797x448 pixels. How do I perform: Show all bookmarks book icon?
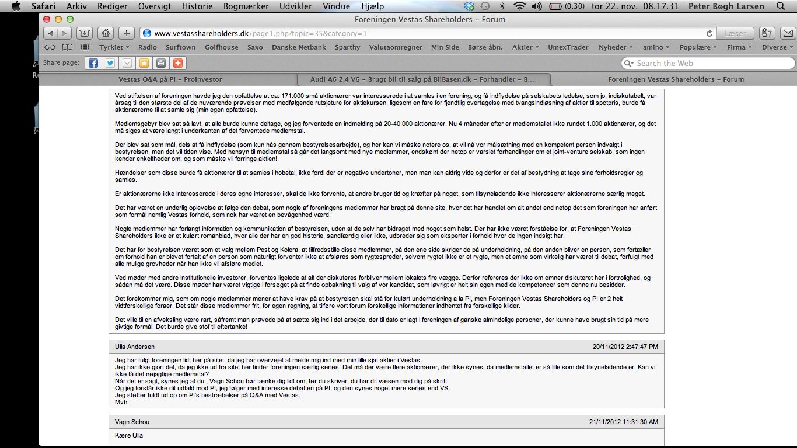68,47
